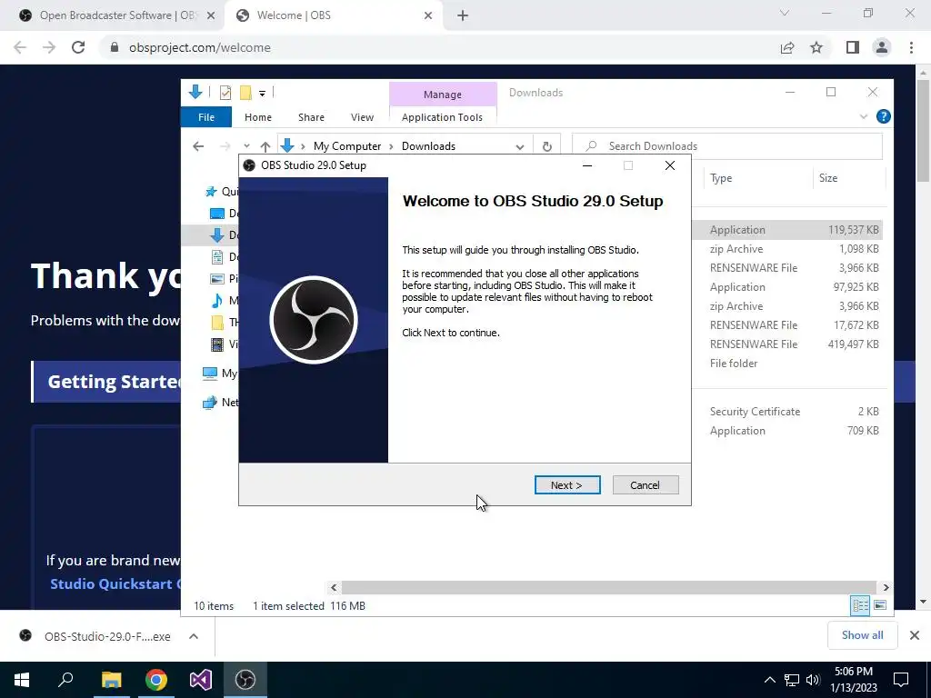Open File Explorer from taskbar

pos(111,680)
